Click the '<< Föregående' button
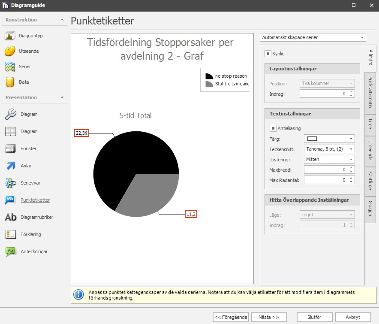 pyautogui.click(x=231, y=317)
